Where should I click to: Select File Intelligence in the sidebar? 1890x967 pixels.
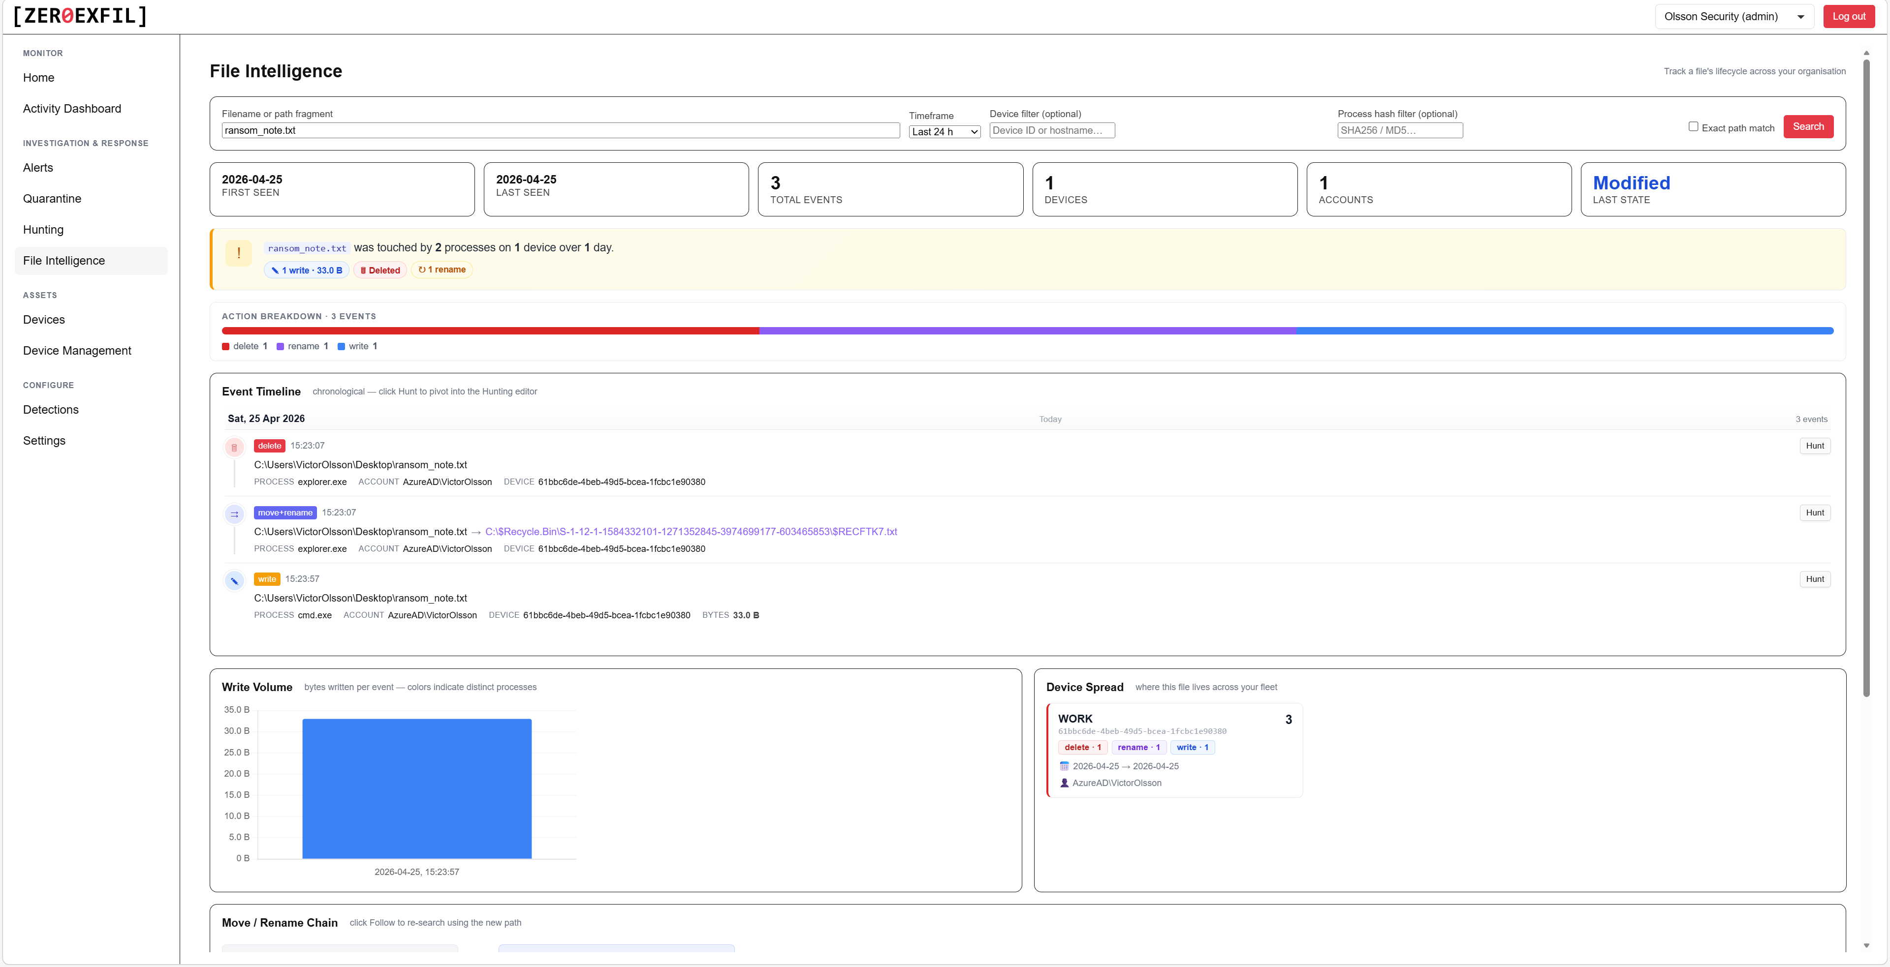point(64,260)
